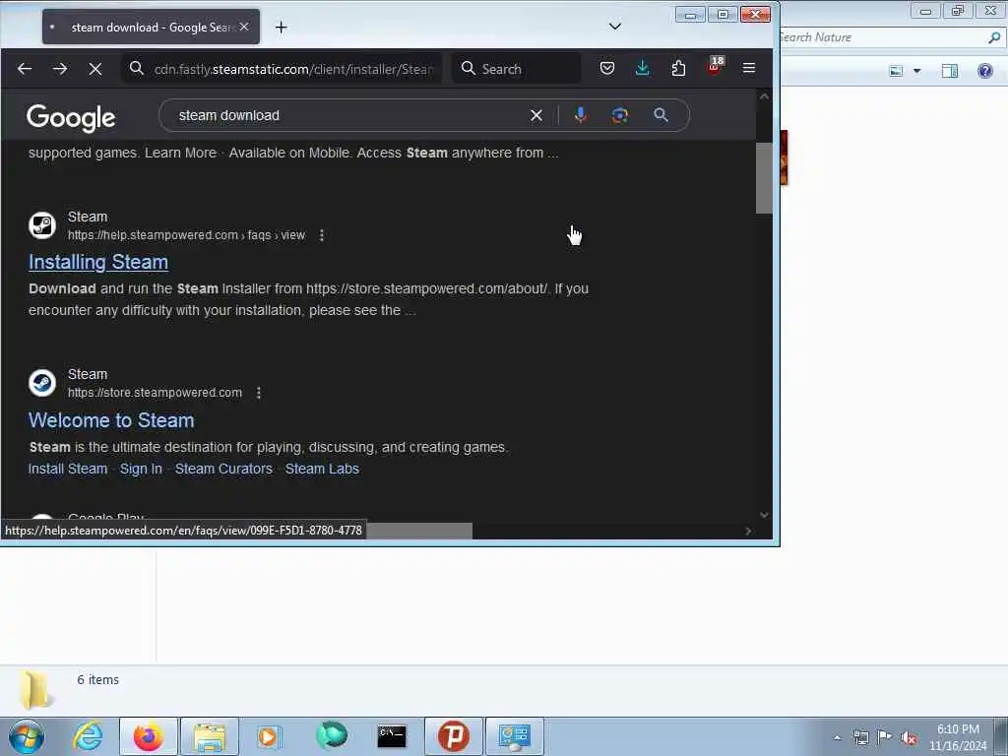This screenshot has height=756, width=1008.
Task: Open a new browser tab
Action: (281, 27)
